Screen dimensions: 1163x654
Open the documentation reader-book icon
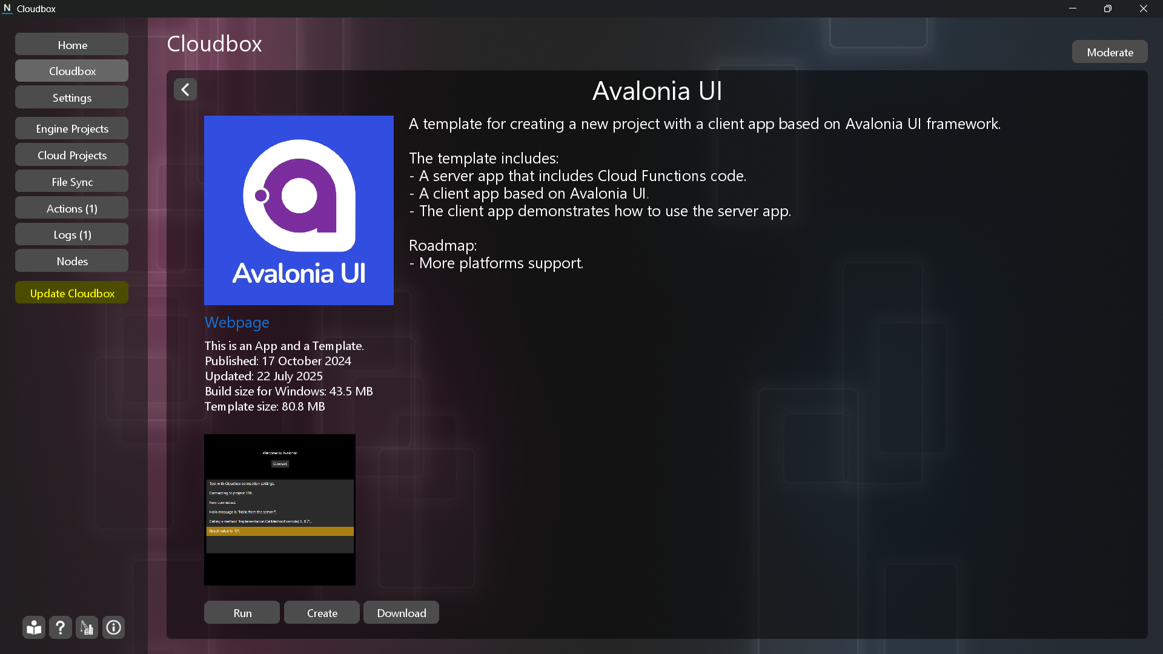coord(34,627)
